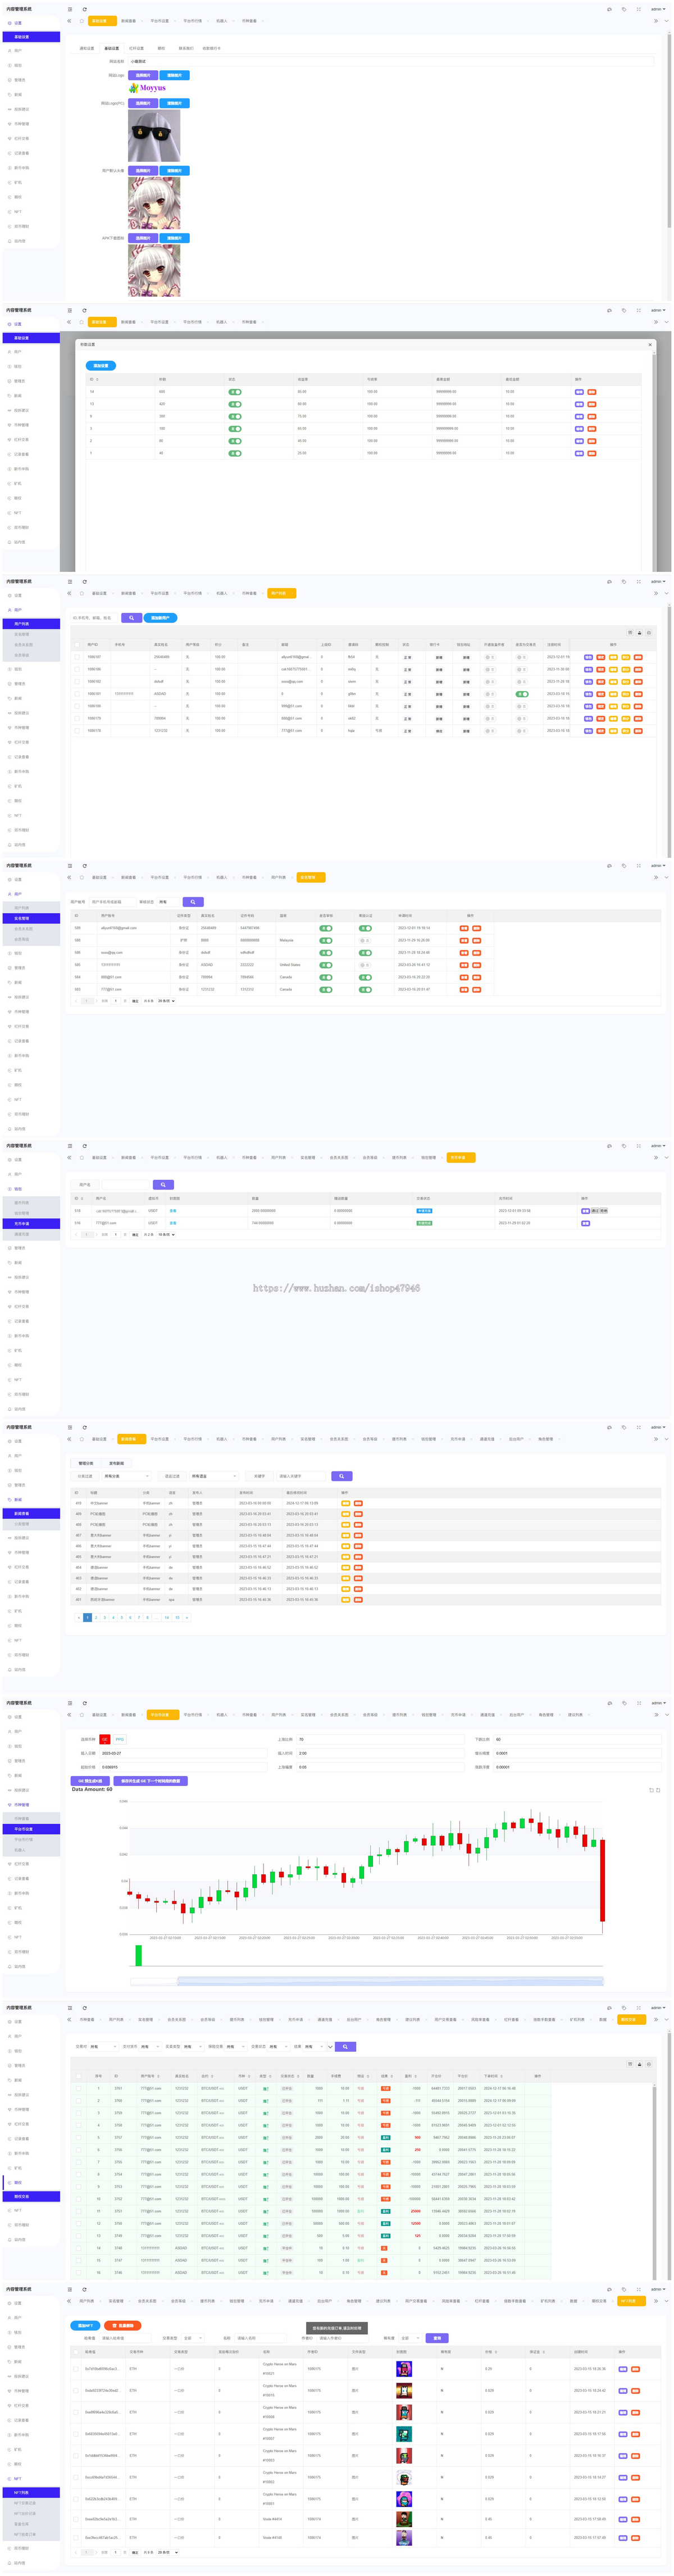The width and height of the screenshot is (674, 2576).
Task: Click the save-image icon above the candlestick chart
Action: click(x=658, y=1790)
